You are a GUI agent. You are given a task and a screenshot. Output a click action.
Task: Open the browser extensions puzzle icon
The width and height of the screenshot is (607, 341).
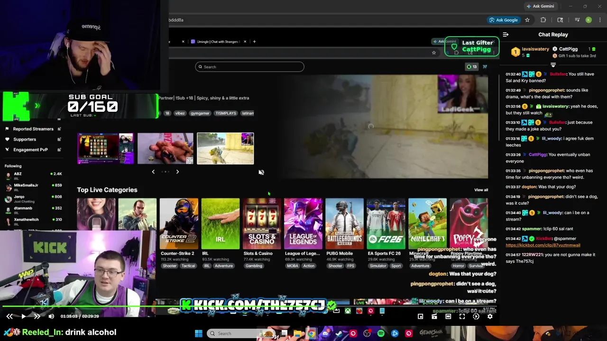(x=543, y=20)
